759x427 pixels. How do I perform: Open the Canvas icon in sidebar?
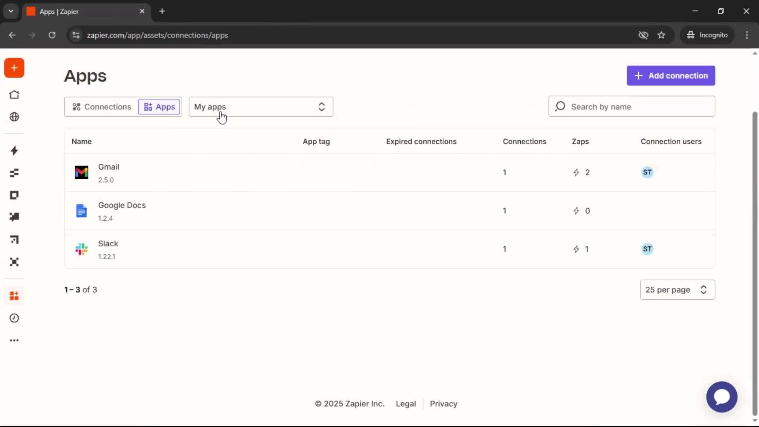pos(14,240)
